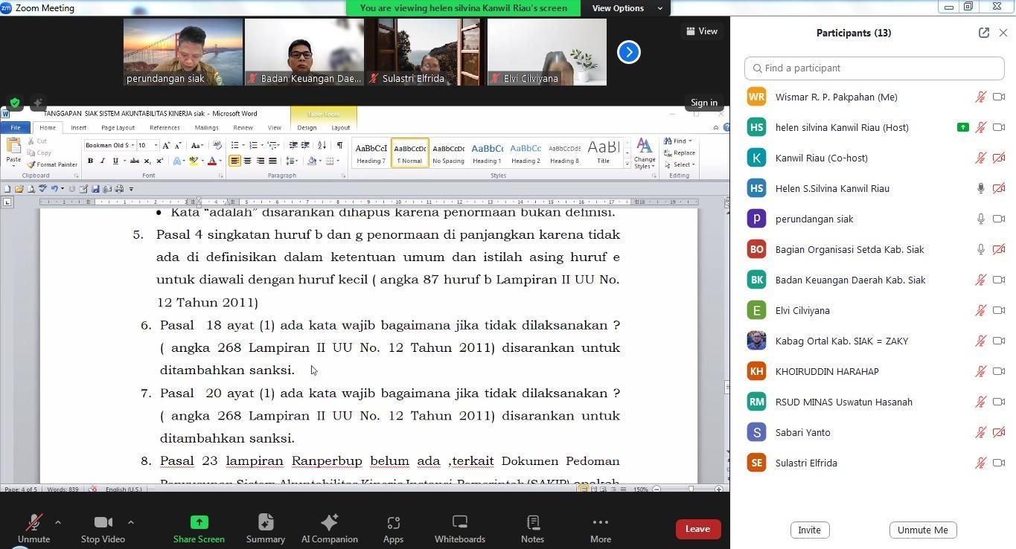The height and width of the screenshot is (549, 1016).
Task: Open Whiteboards from meeting toolbar
Action: pyautogui.click(x=459, y=528)
